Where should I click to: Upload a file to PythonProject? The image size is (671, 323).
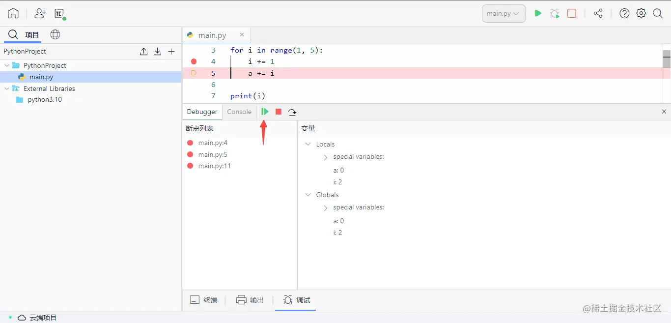point(143,51)
